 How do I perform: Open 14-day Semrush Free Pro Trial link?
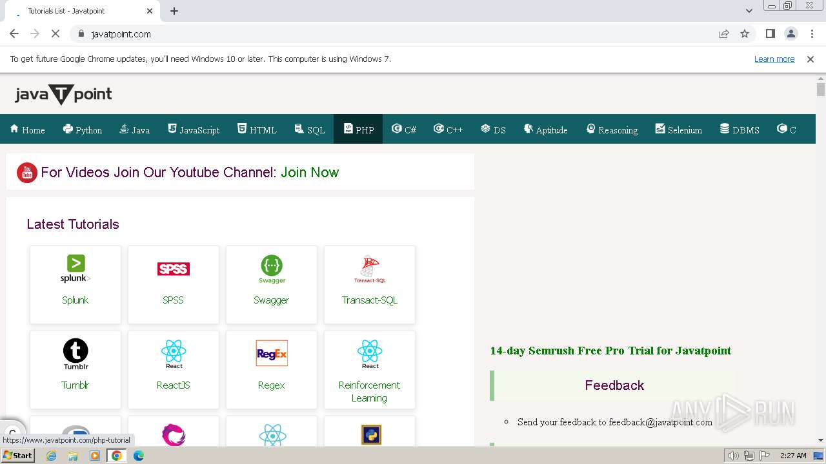[x=610, y=351]
